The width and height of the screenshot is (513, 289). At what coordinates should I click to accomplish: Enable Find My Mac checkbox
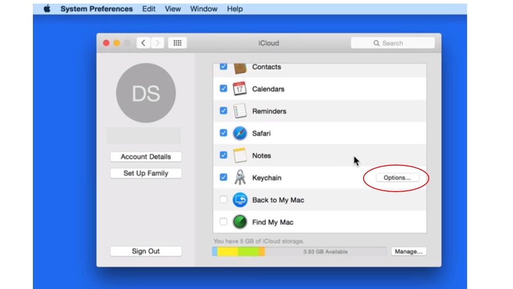click(x=223, y=222)
